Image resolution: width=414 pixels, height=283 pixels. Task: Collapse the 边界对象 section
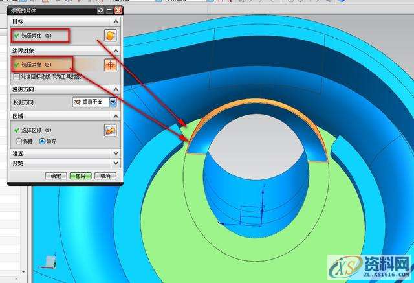click(x=116, y=50)
